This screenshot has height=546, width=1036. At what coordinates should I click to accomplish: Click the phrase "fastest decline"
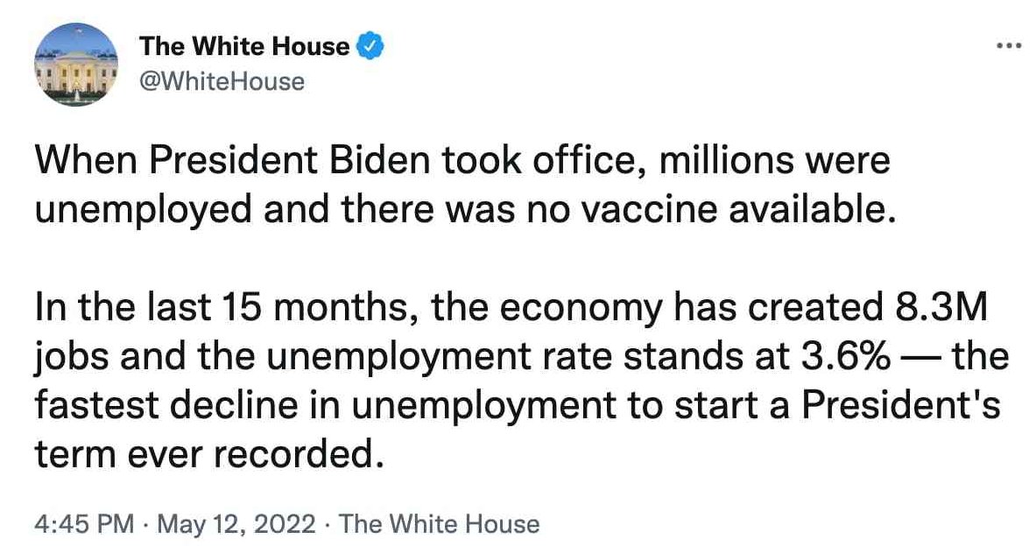pyautogui.click(x=166, y=405)
